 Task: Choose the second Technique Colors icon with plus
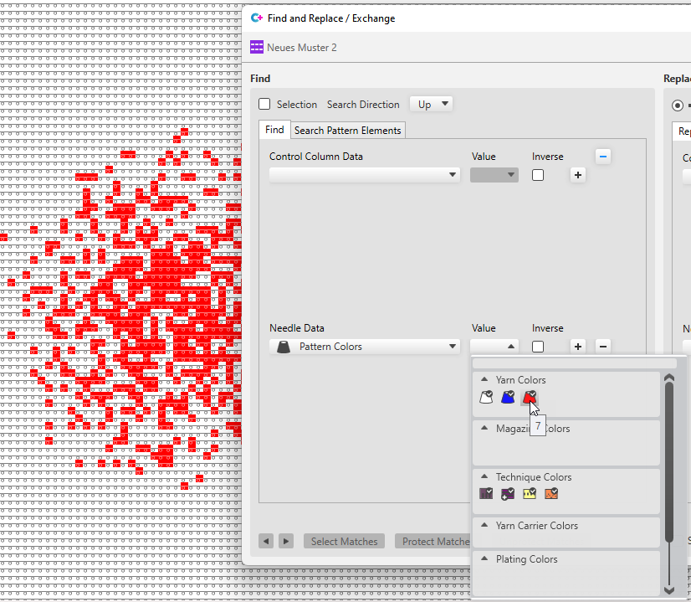pos(508,494)
